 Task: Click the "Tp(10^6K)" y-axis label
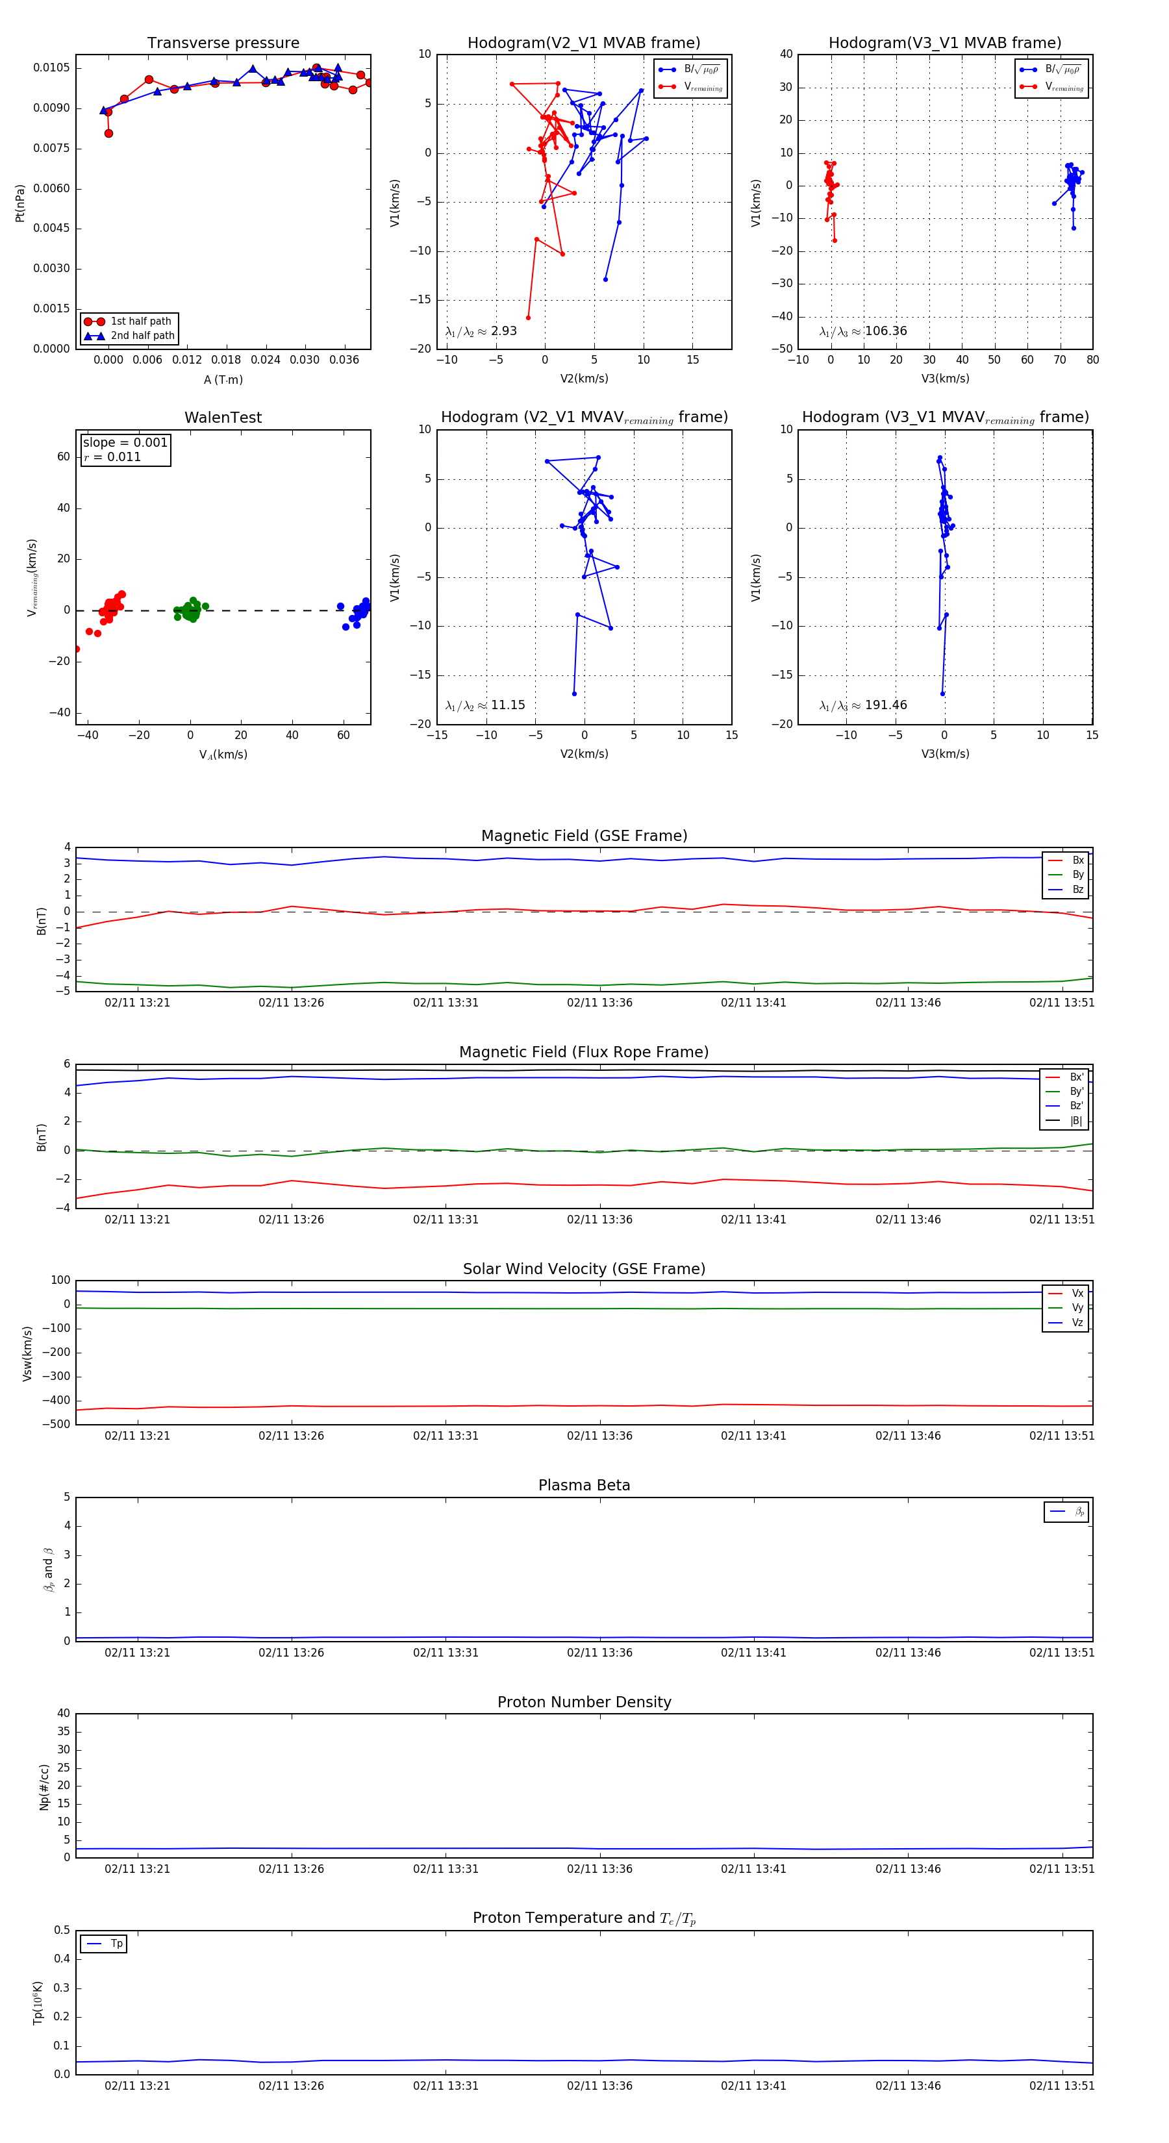(x=38, y=2003)
